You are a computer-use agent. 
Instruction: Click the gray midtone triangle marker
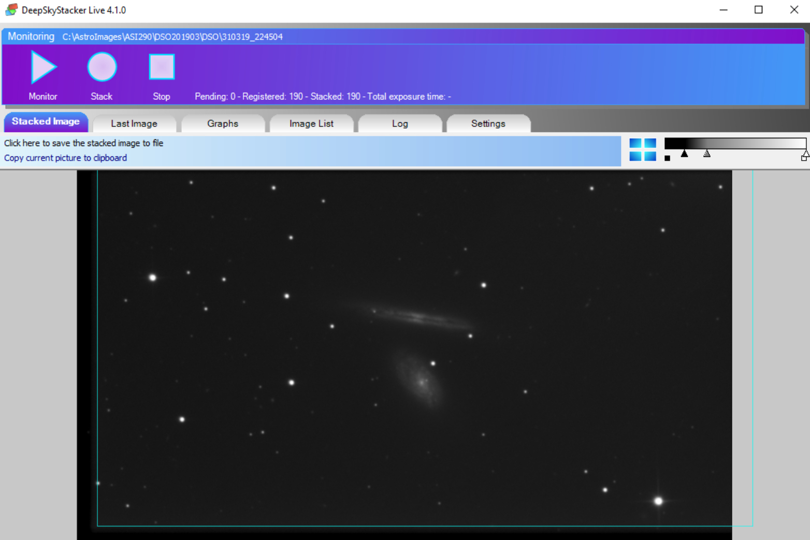[x=707, y=154]
